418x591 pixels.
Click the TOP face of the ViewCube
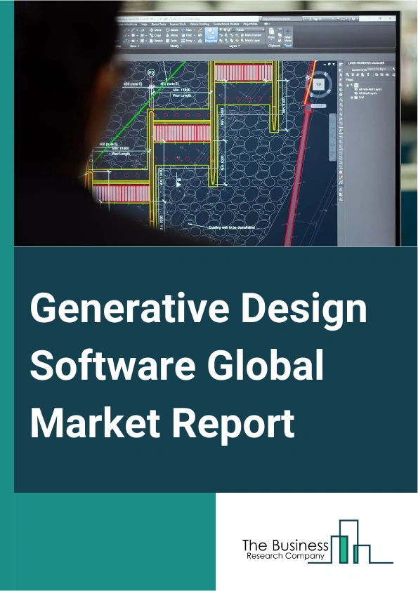[319, 84]
